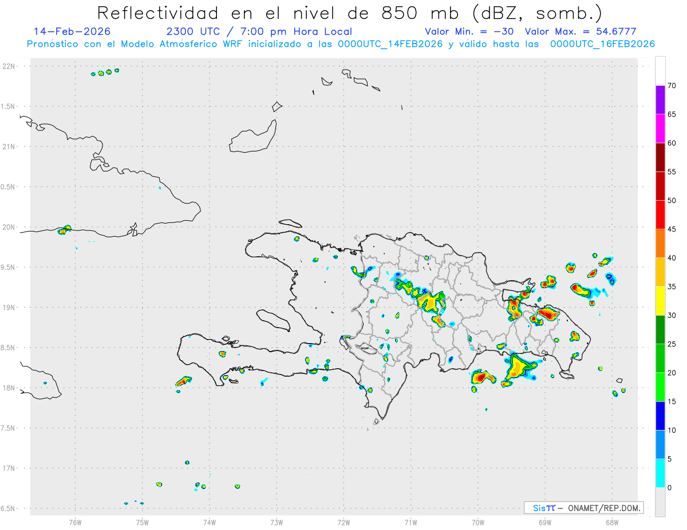687x530 pixels.
Task: Select the latitude axis label '17N'
Action: [x=10, y=468]
